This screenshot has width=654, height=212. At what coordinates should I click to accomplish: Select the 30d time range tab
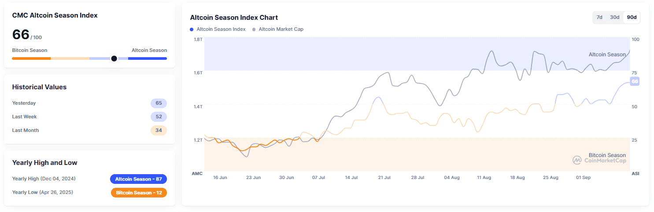tap(614, 17)
